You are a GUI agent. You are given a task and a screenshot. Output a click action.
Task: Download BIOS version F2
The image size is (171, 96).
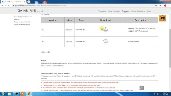tap(105, 29)
